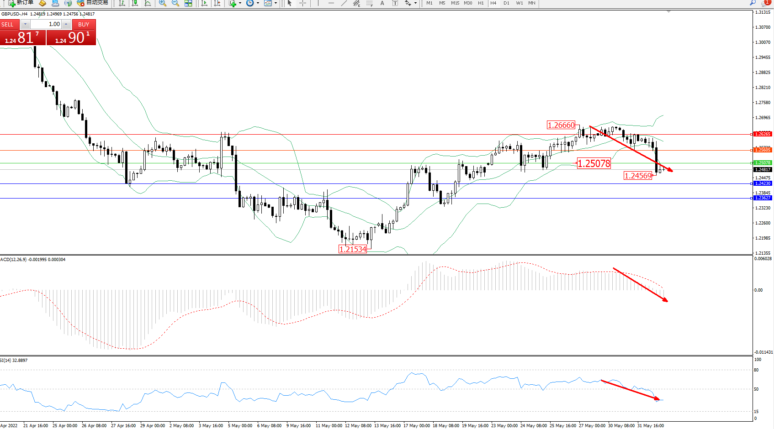
Task: Select the horizontal line drawing tool
Action: 331,3
